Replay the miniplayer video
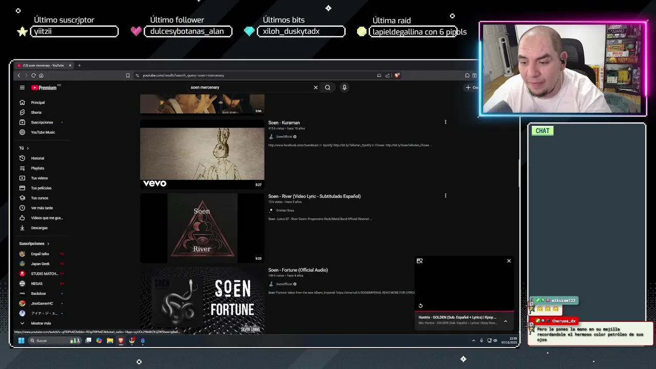Screen dimensions: 656x369 [x=420, y=306]
